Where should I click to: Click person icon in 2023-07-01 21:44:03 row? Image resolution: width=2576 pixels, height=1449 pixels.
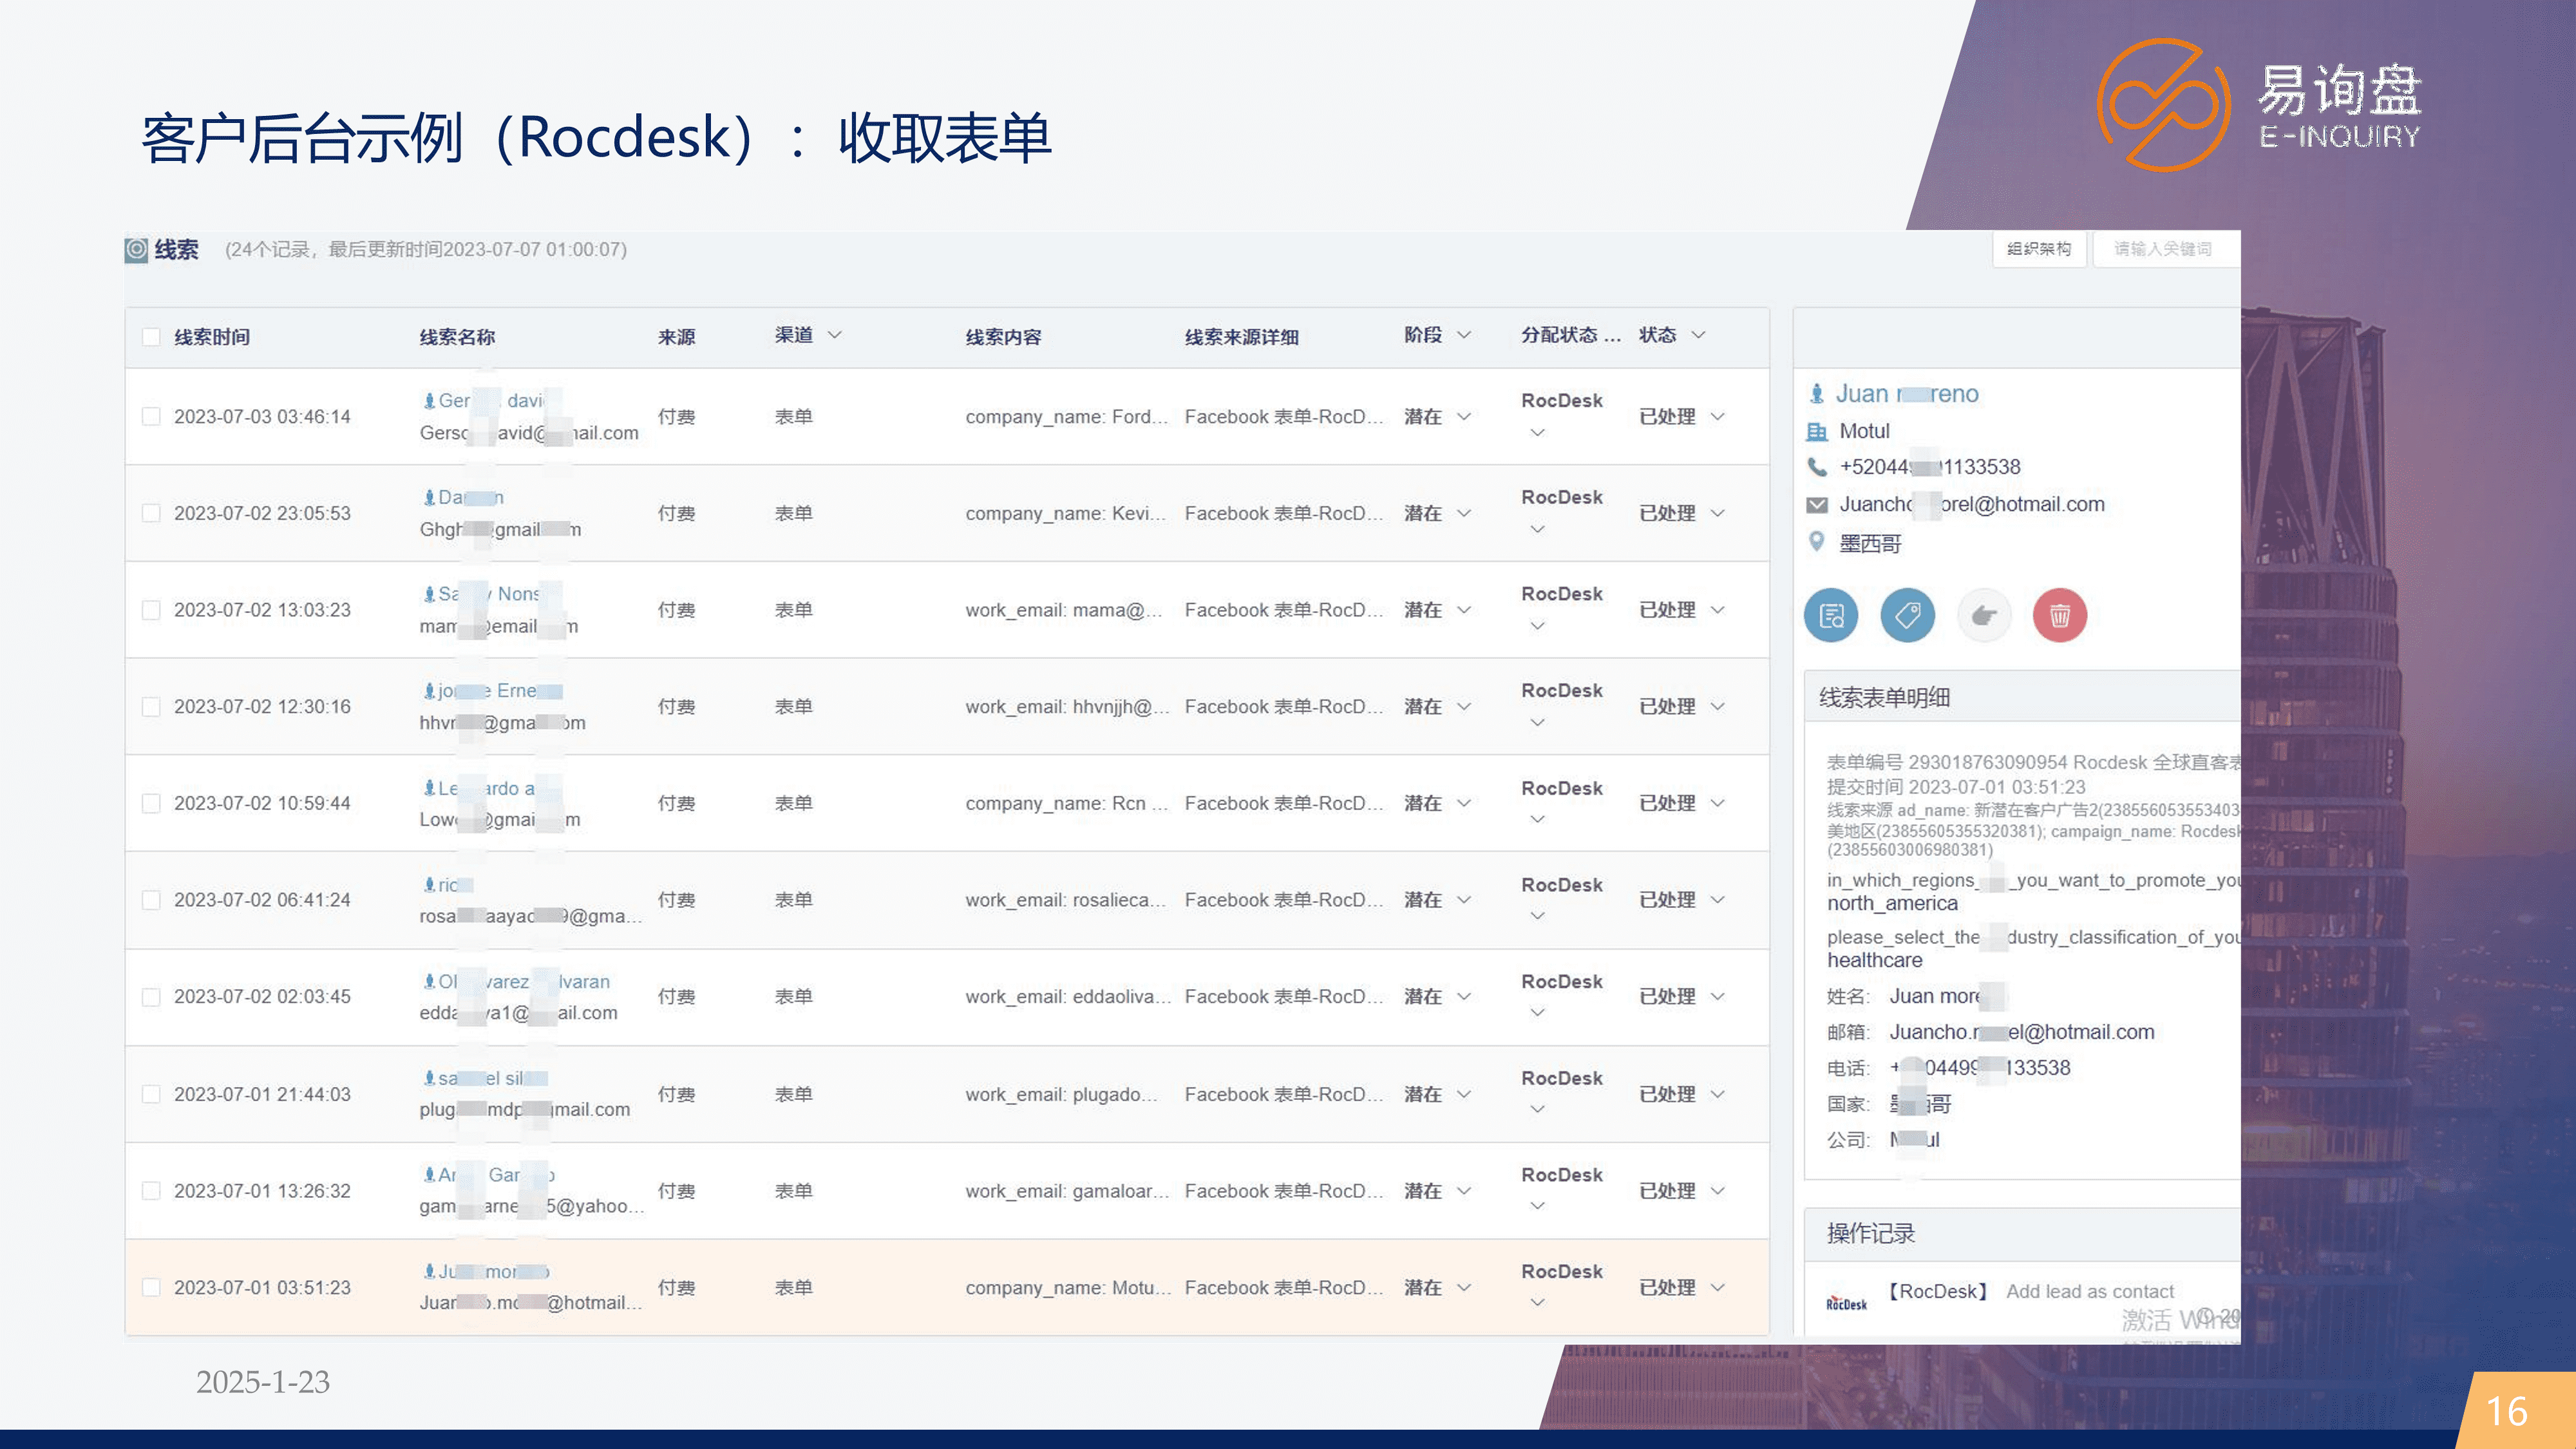429,1078
